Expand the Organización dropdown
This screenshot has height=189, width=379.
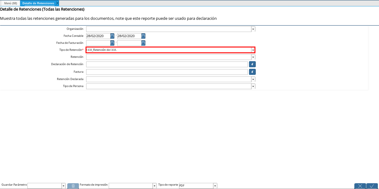pos(253,29)
